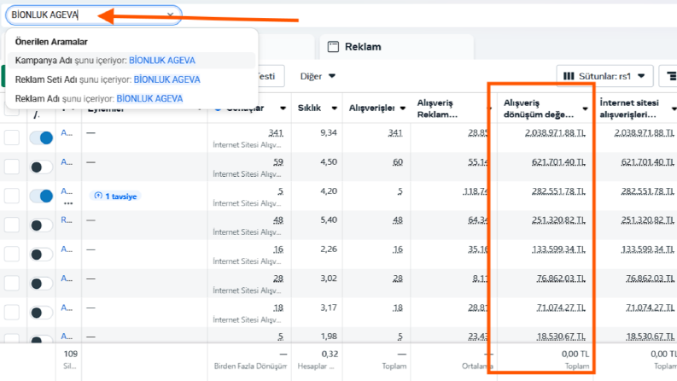Open Sıklık column header dropdown arrow
The width and height of the screenshot is (677, 381).
[334, 108]
